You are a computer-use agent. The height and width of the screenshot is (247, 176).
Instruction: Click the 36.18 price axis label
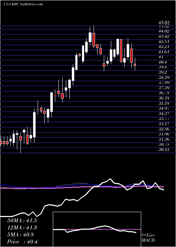click(x=164, y=98)
